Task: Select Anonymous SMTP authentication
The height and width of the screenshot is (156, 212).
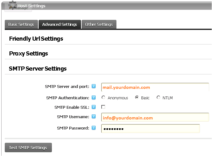Action: [x=103, y=98]
